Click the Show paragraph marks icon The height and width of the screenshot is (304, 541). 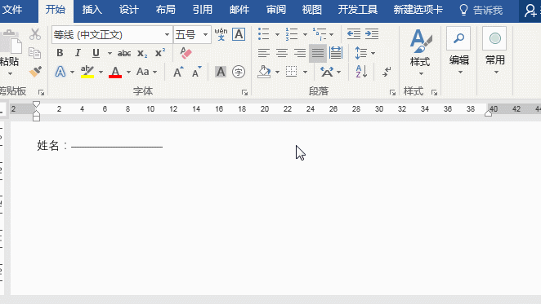387,72
